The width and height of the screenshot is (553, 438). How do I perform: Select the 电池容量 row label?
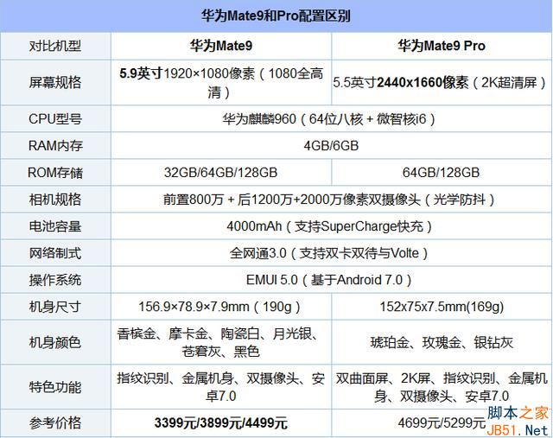tap(55, 226)
